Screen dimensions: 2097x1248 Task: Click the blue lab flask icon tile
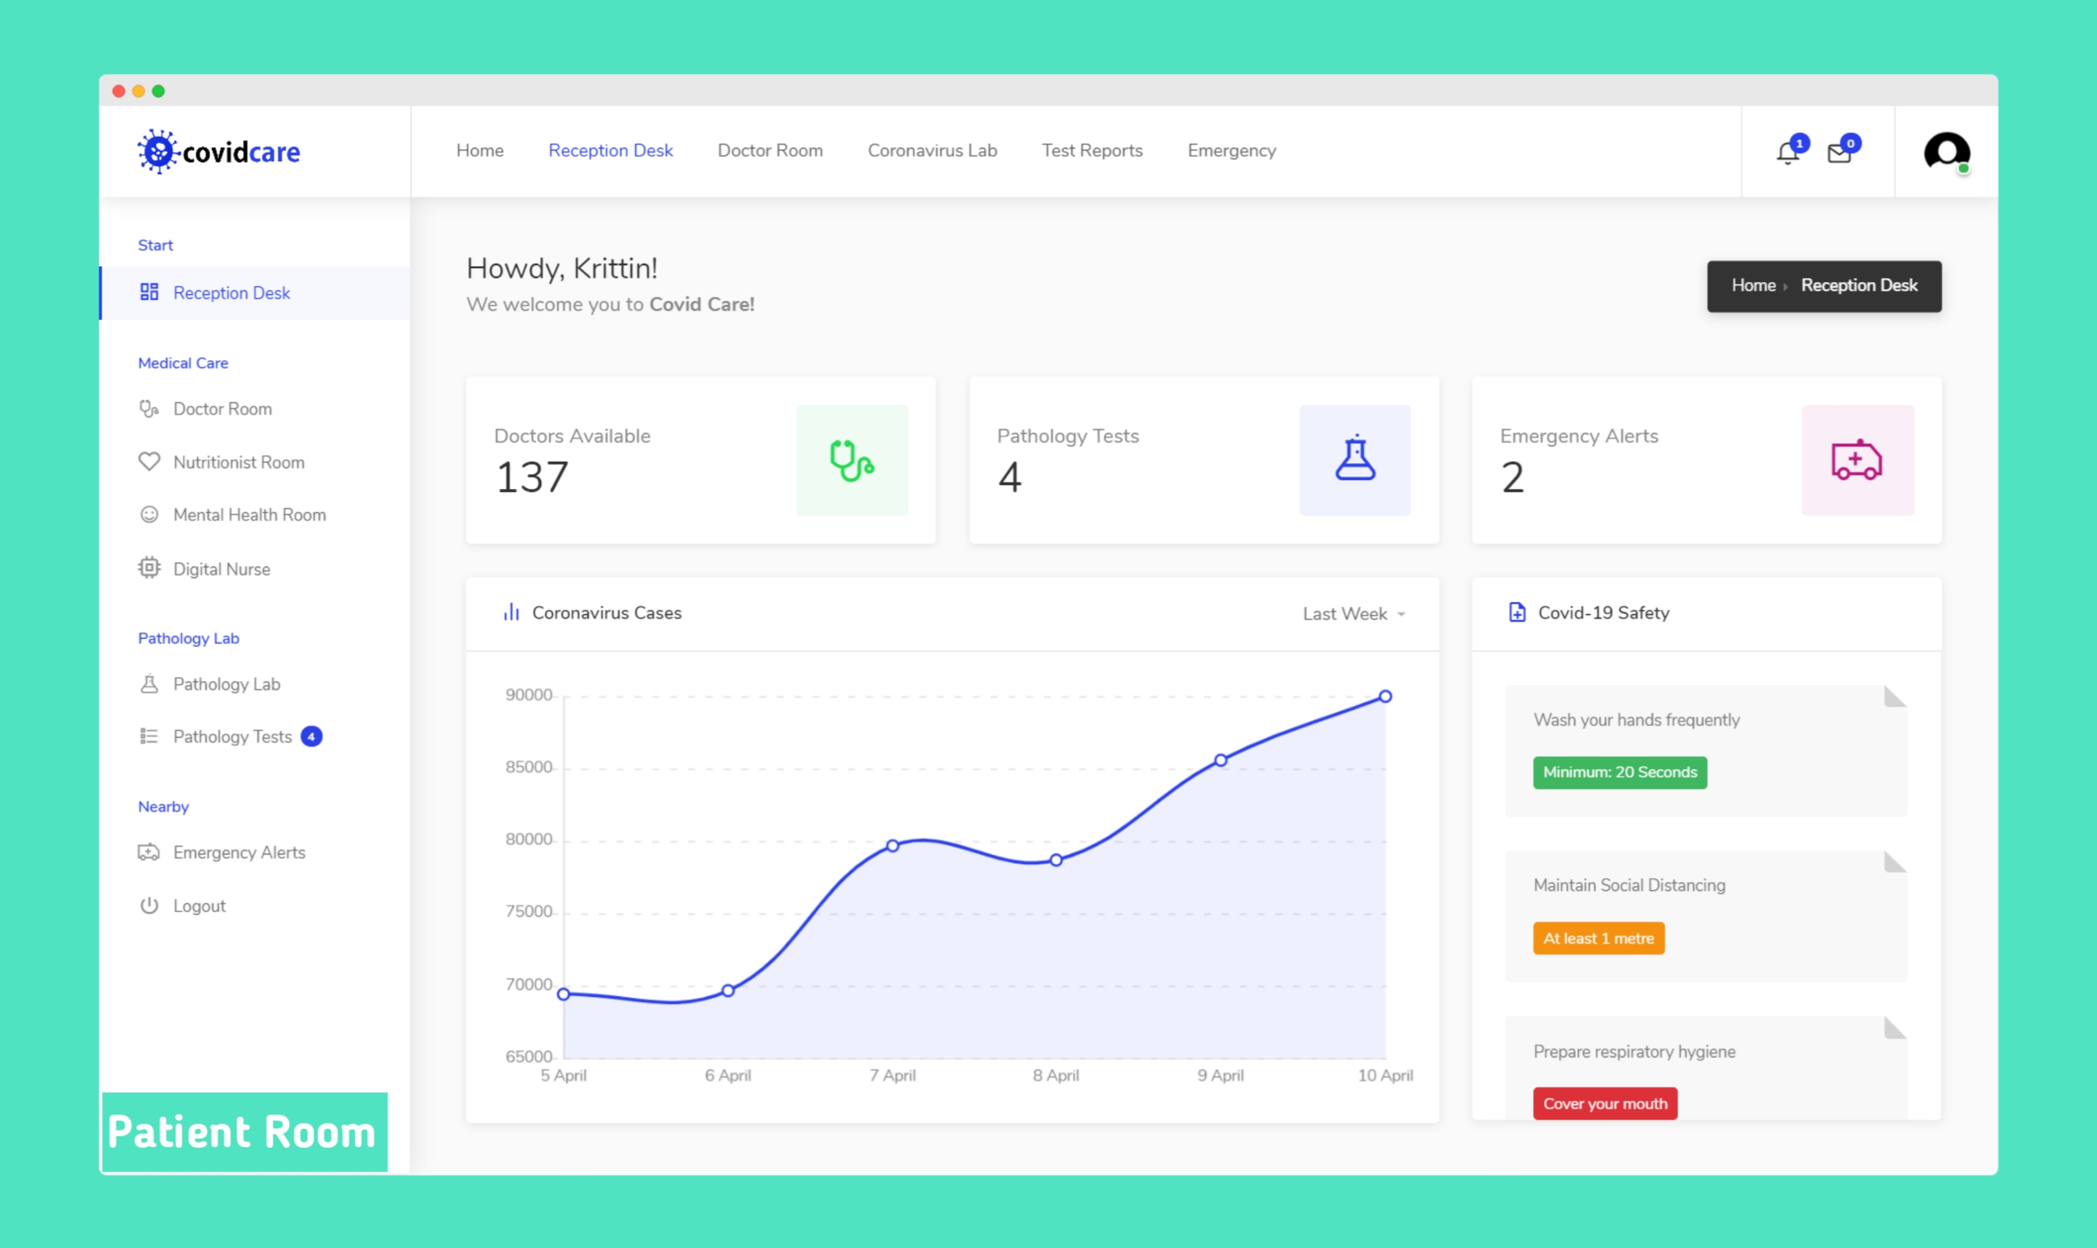click(1354, 460)
